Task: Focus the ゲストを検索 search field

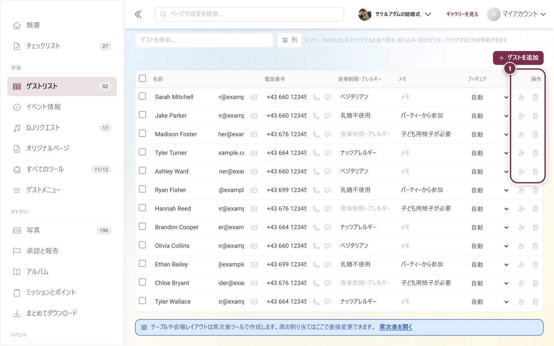Action: (x=204, y=40)
